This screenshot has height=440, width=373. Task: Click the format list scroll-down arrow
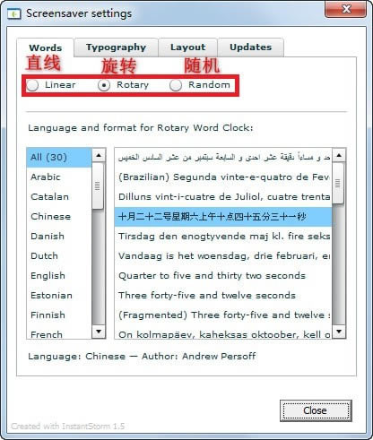[339, 331]
